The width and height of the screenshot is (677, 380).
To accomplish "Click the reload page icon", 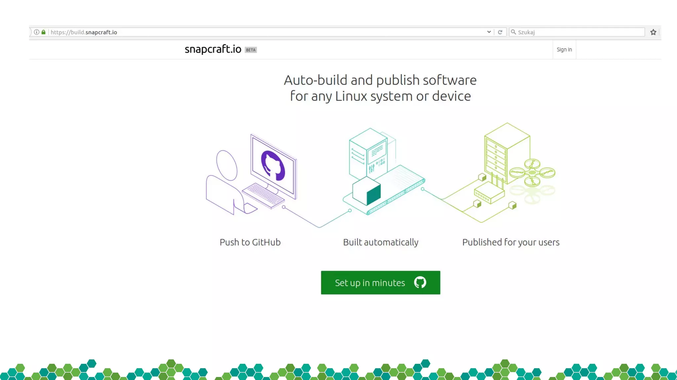I will 500,32.
